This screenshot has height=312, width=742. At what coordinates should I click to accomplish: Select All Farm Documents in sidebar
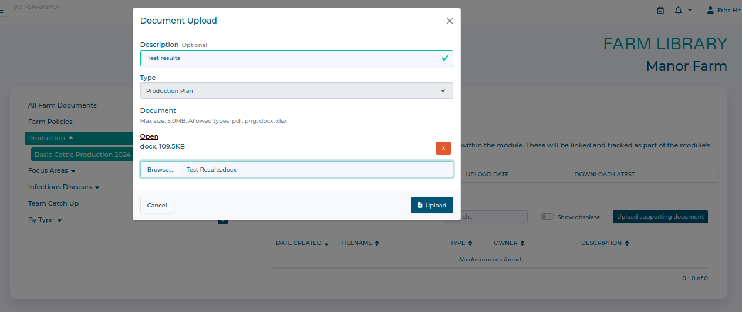(x=62, y=105)
